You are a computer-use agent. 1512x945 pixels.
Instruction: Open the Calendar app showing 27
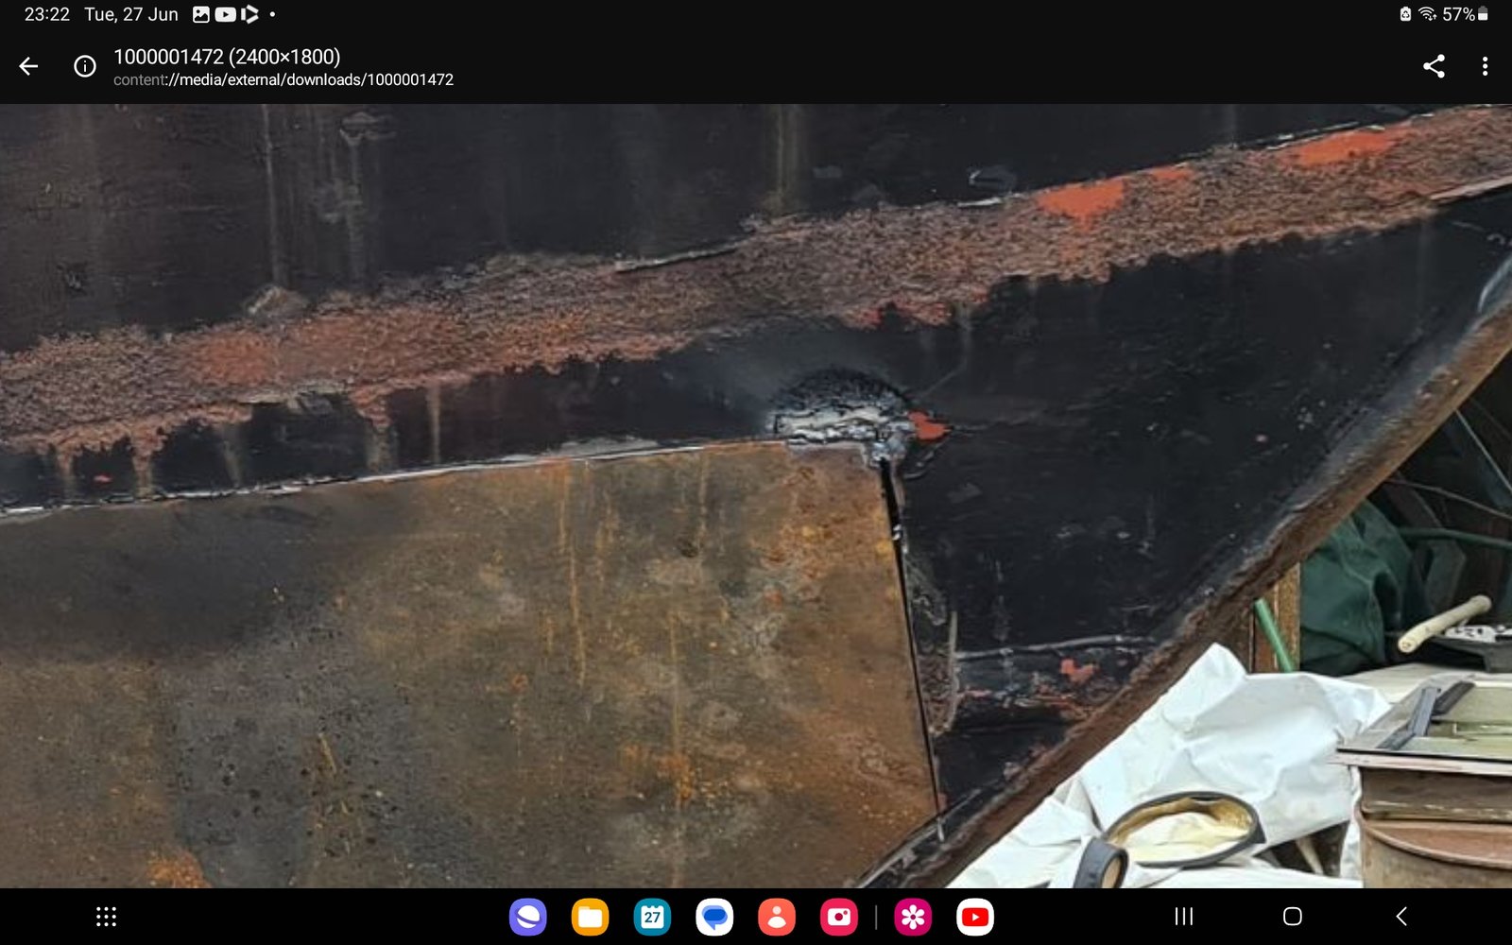coord(652,917)
